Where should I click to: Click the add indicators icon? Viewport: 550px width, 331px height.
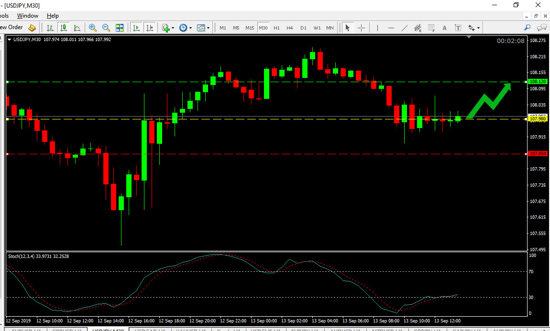166,28
